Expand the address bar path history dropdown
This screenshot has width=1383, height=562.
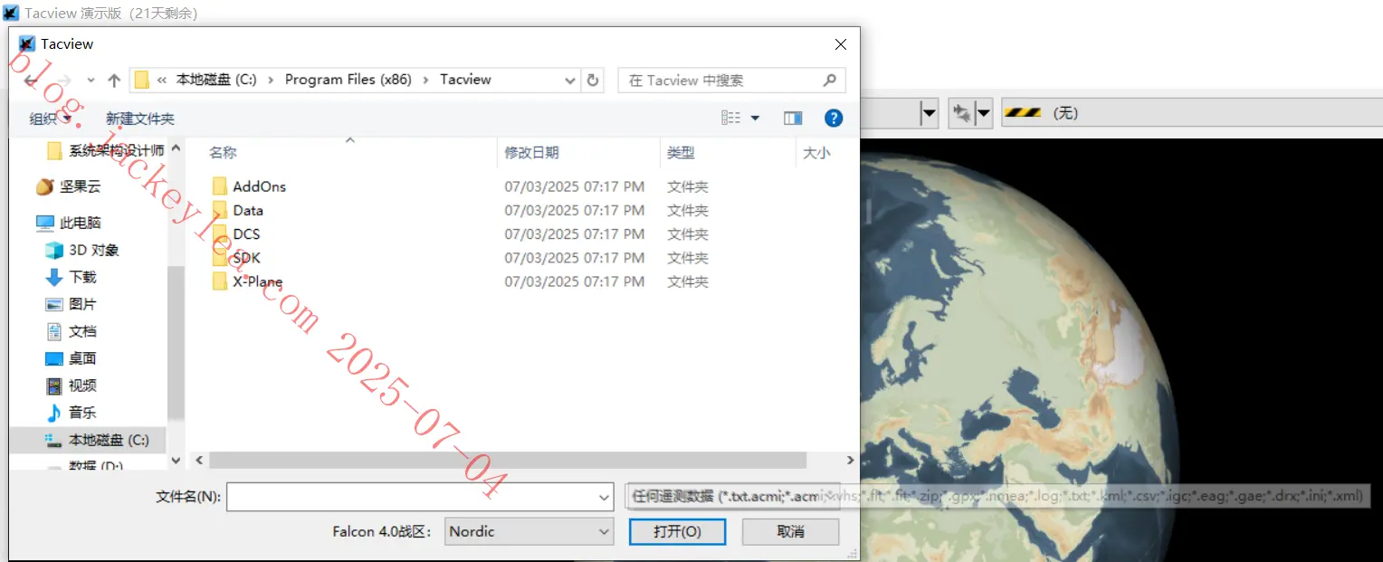point(570,80)
